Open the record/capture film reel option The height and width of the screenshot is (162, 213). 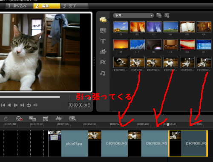coord(19,119)
